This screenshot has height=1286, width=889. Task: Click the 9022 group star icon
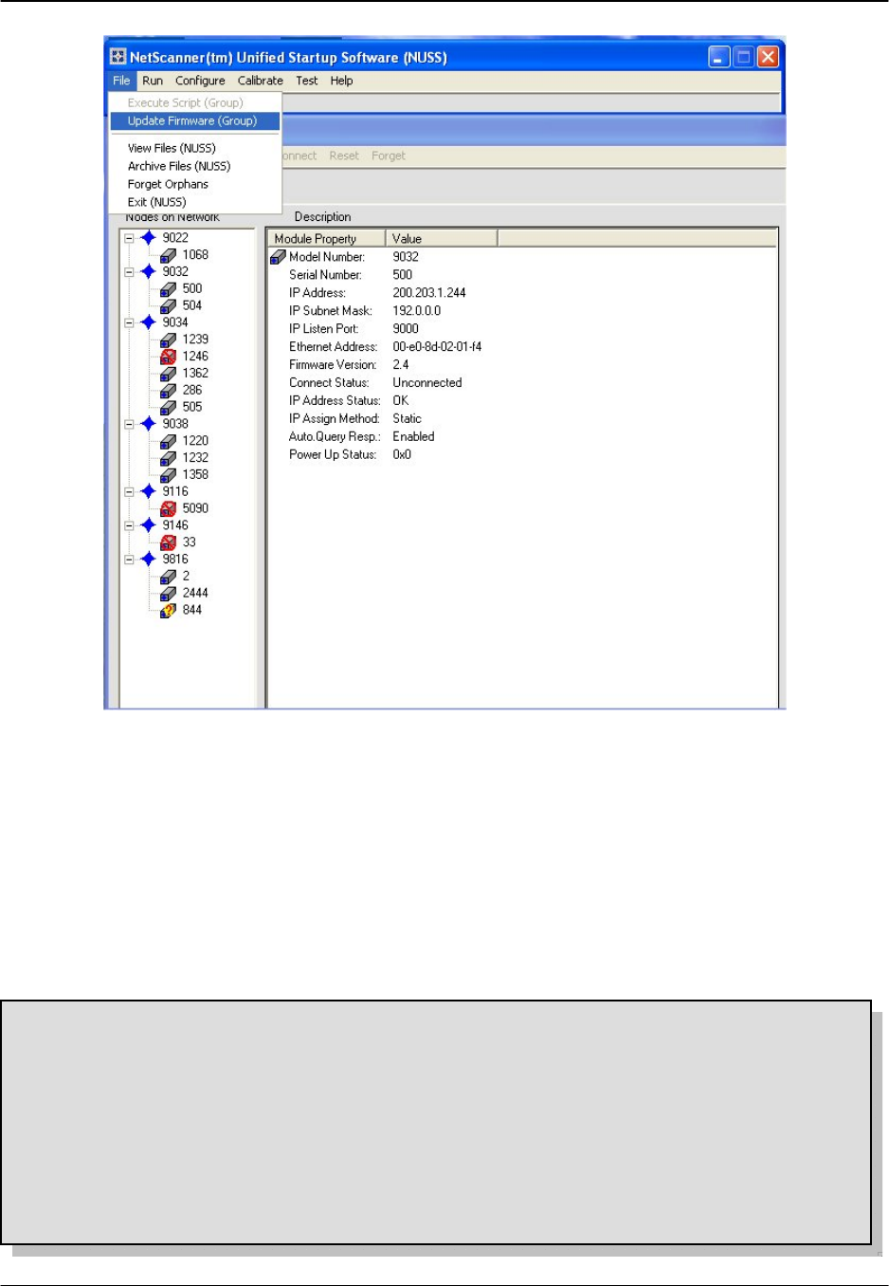(148, 238)
